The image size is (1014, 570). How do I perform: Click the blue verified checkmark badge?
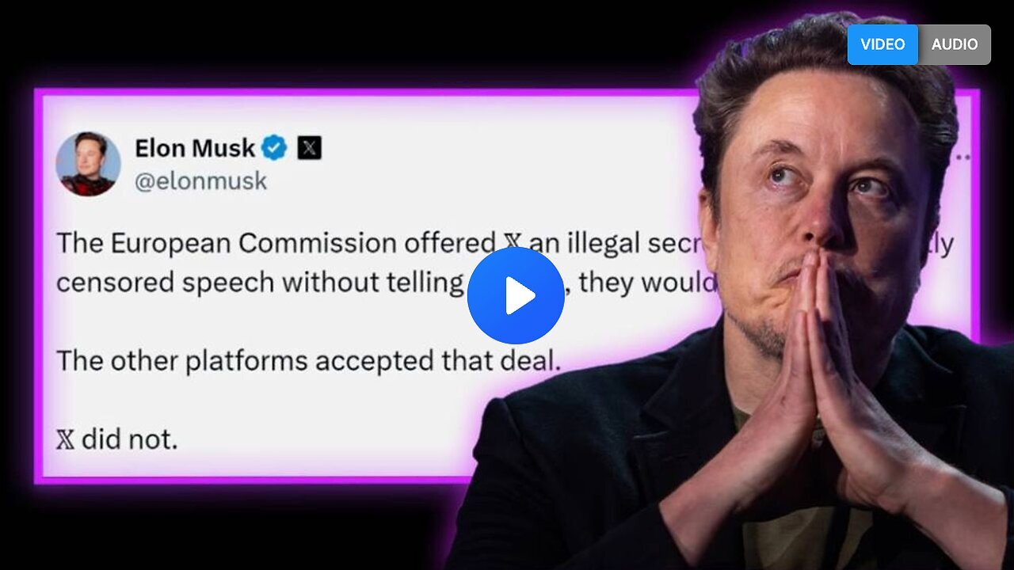click(x=274, y=148)
